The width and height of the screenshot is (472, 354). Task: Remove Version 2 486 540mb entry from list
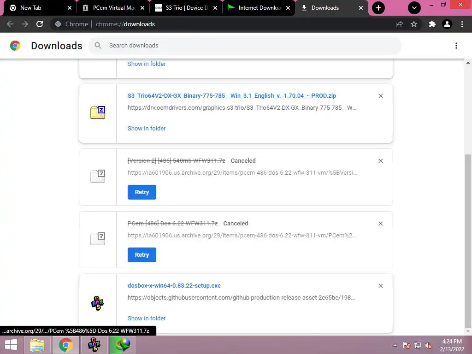(x=380, y=161)
